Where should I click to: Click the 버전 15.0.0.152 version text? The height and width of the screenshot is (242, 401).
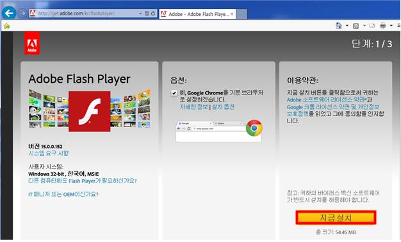click(x=45, y=146)
